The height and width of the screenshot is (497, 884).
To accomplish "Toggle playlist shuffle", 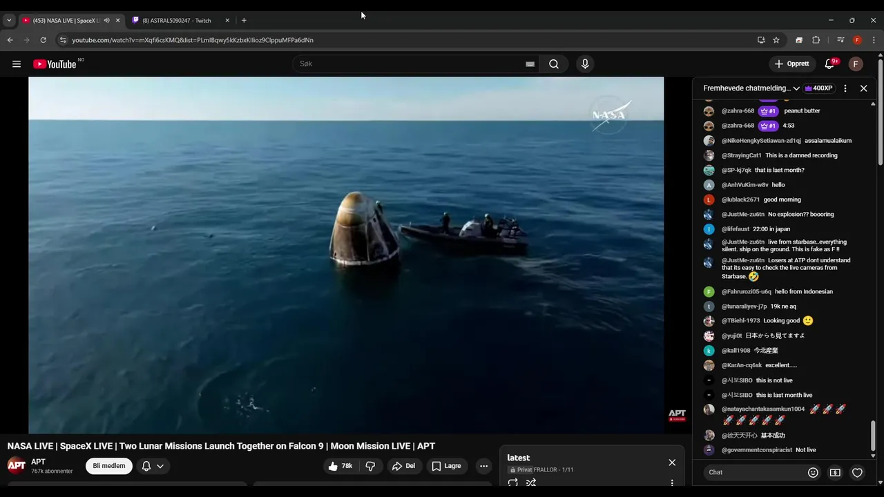I will [531, 483].
